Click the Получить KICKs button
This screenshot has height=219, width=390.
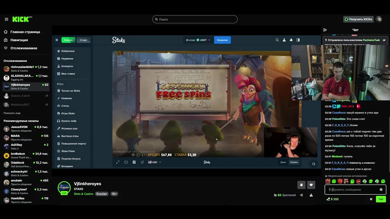coord(358,19)
